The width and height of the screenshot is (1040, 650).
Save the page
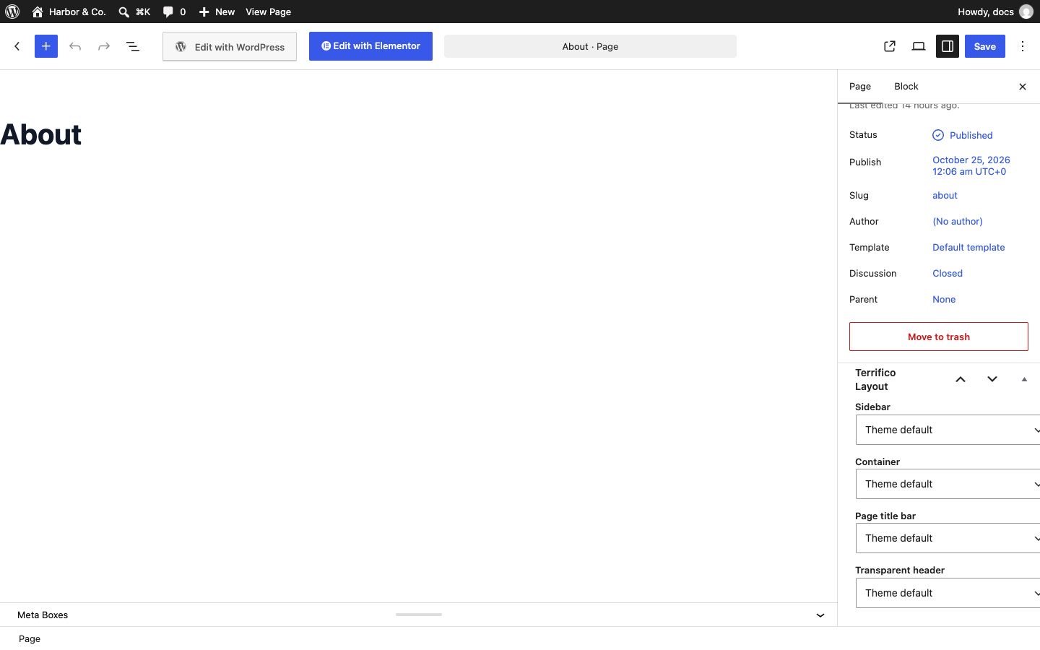click(985, 46)
